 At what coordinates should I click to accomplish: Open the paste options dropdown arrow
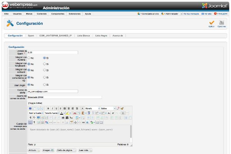86,113
